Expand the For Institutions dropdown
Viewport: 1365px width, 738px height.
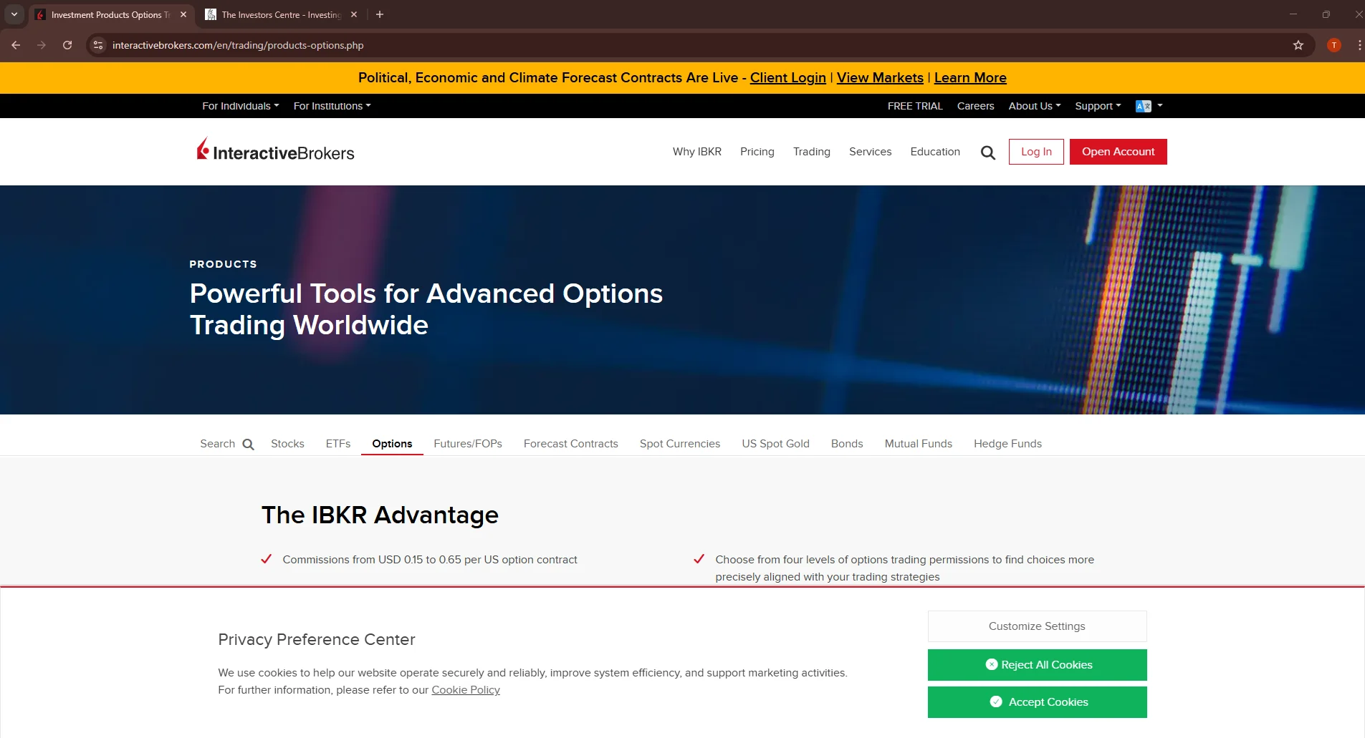pyautogui.click(x=332, y=106)
